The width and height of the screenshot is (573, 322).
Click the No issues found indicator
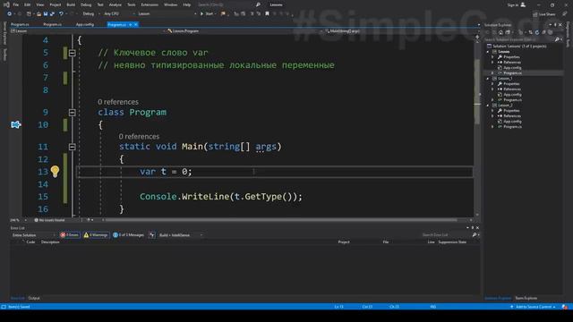[50, 220]
